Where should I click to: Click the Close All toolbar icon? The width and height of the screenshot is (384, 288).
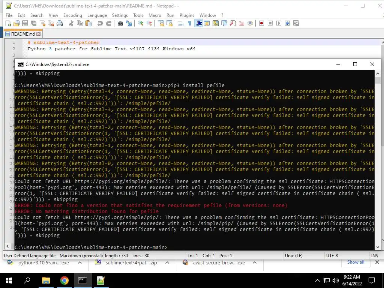(51, 23)
